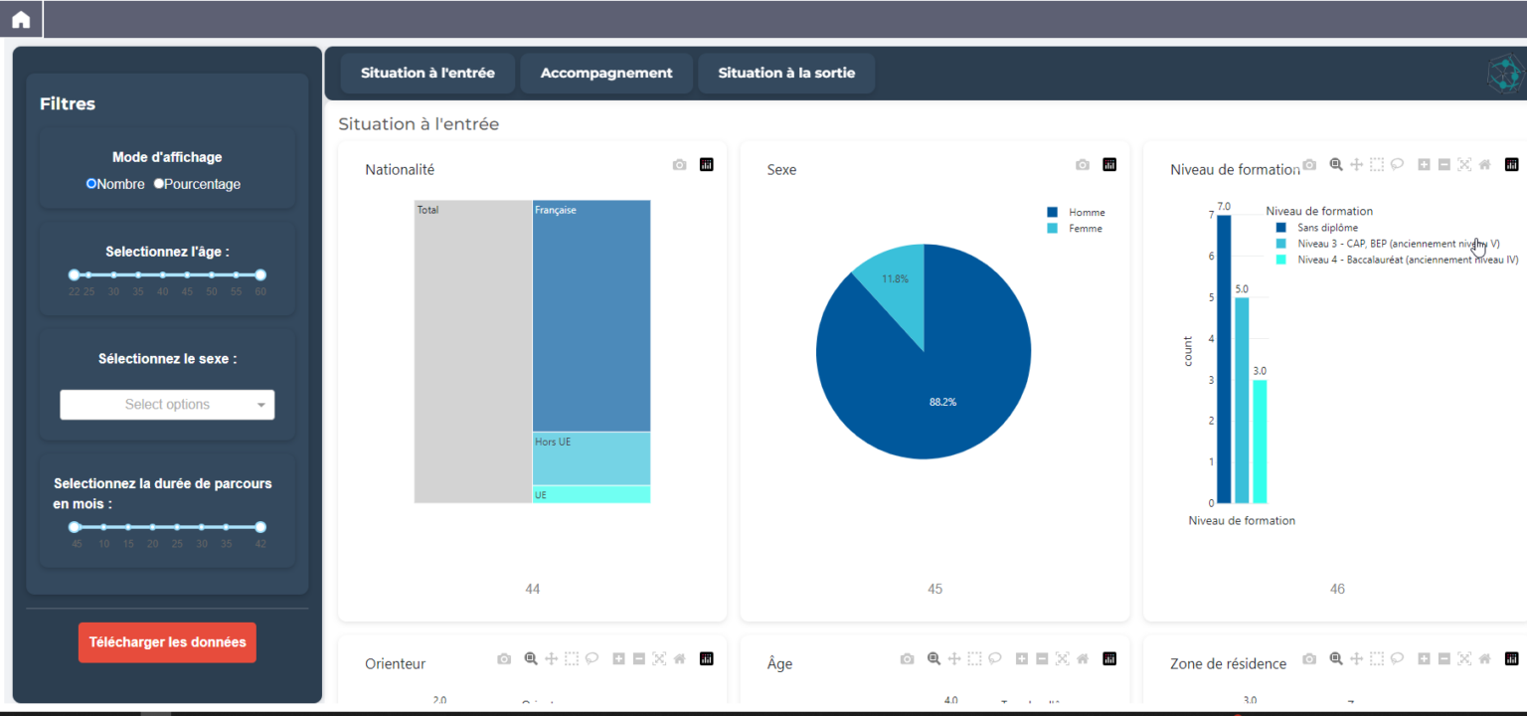Open the sexe Select options dropdown
1527x716 pixels.
coord(159,405)
